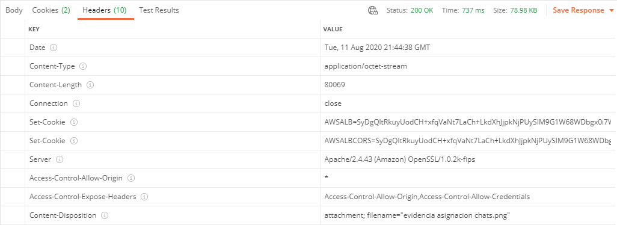Click the close connection value
Image resolution: width=617 pixels, height=225 pixels.
pos(333,103)
